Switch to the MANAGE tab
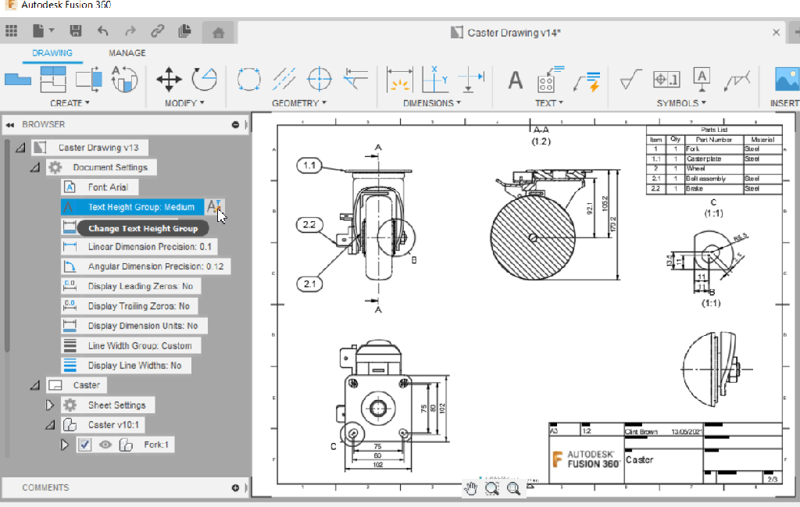The height and width of the screenshot is (507, 800). point(127,53)
